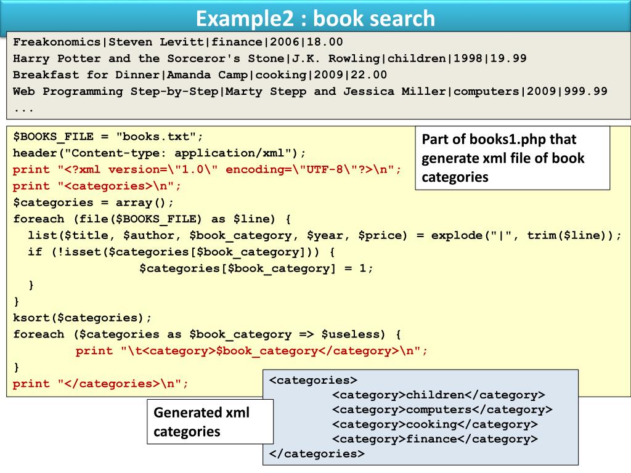Image resolution: width=631 pixels, height=473 pixels.
Task: Click the 'Generated xml categories' label box
Action: pyautogui.click(x=210, y=421)
